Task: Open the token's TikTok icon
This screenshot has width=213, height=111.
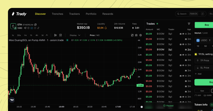Action: 38,28
